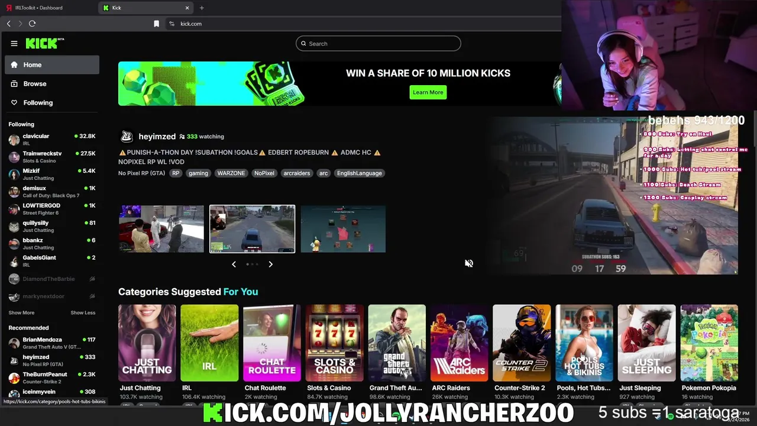This screenshot has height=426, width=757.
Task: Select third featured stream thumbnail
Action: tap(343, 229)
